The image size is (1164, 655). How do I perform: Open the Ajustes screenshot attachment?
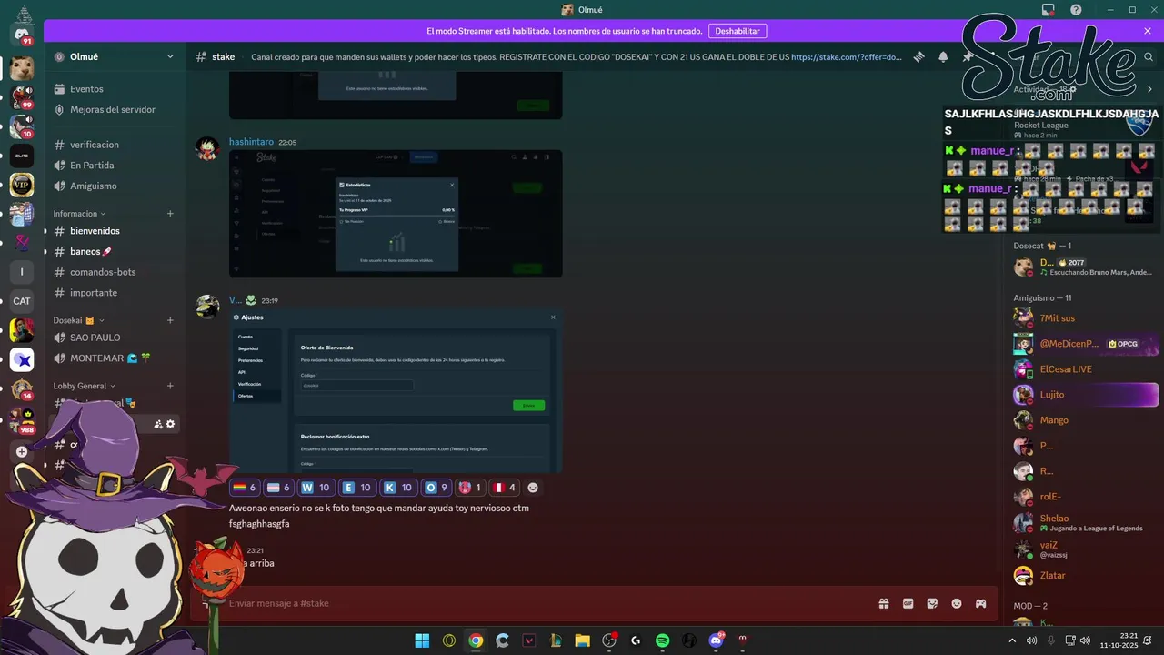click(396, 391)
